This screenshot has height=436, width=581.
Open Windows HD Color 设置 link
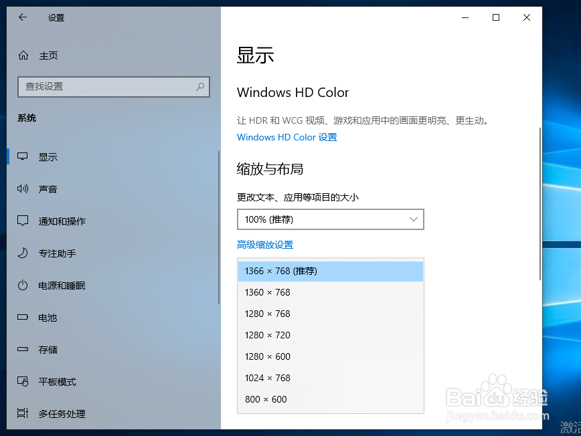(286, 137)
